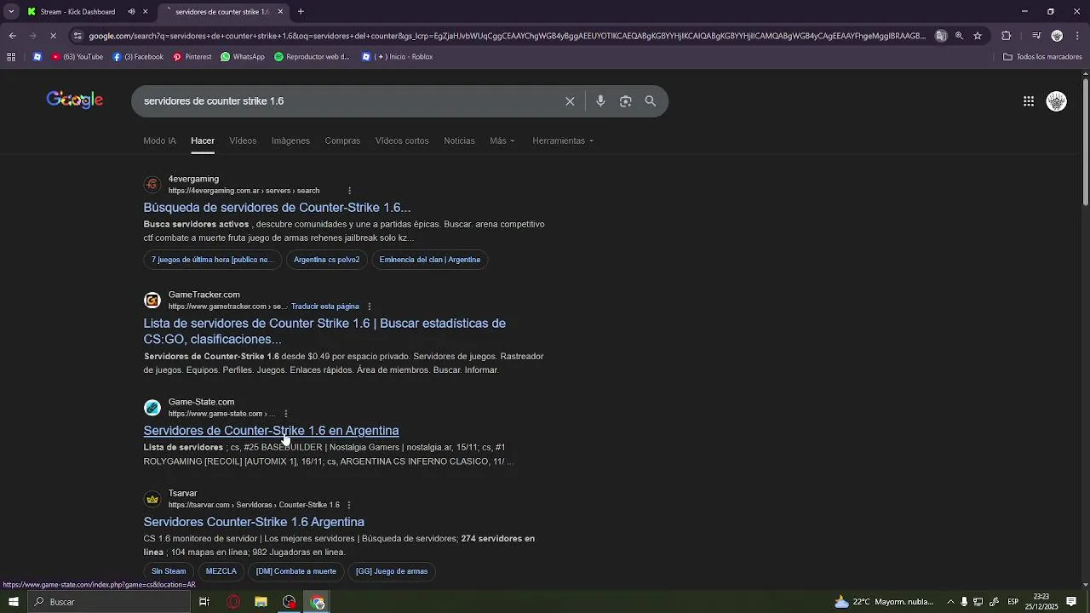Open [GG] Juego de armas chip
Image resolution: width=1090 pixels, height=613 pixels.
(392, 571)
